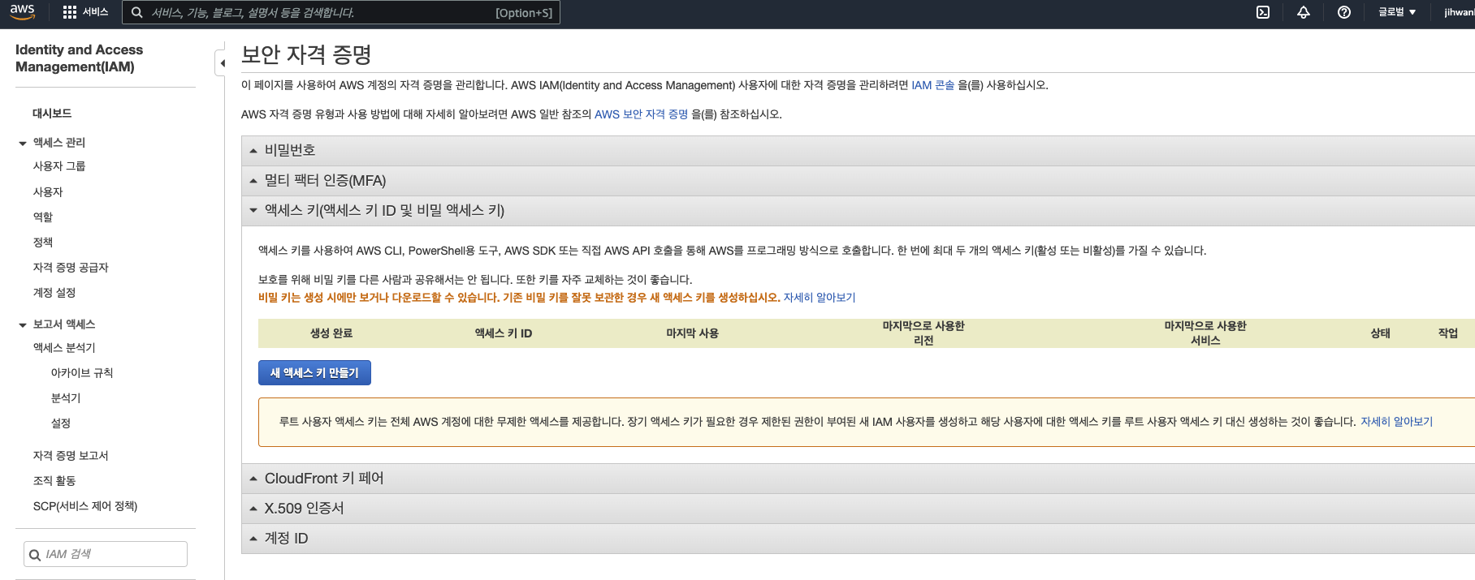Open 자격 증명 보고서 in the sidebar
This screenshot has width=1475, height=580.
click(x=71, y=456)
